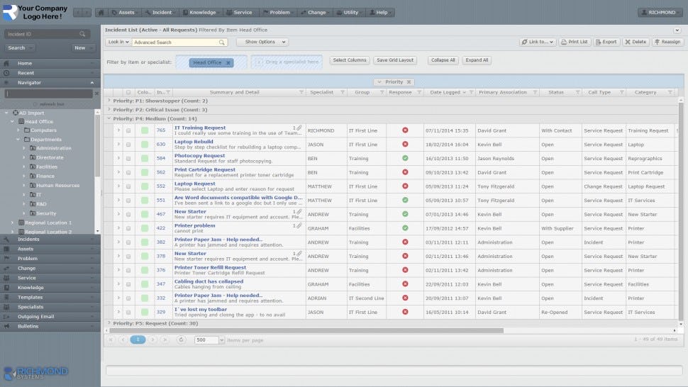Click the Save Grid Layout button

click(x=395, y=60)
